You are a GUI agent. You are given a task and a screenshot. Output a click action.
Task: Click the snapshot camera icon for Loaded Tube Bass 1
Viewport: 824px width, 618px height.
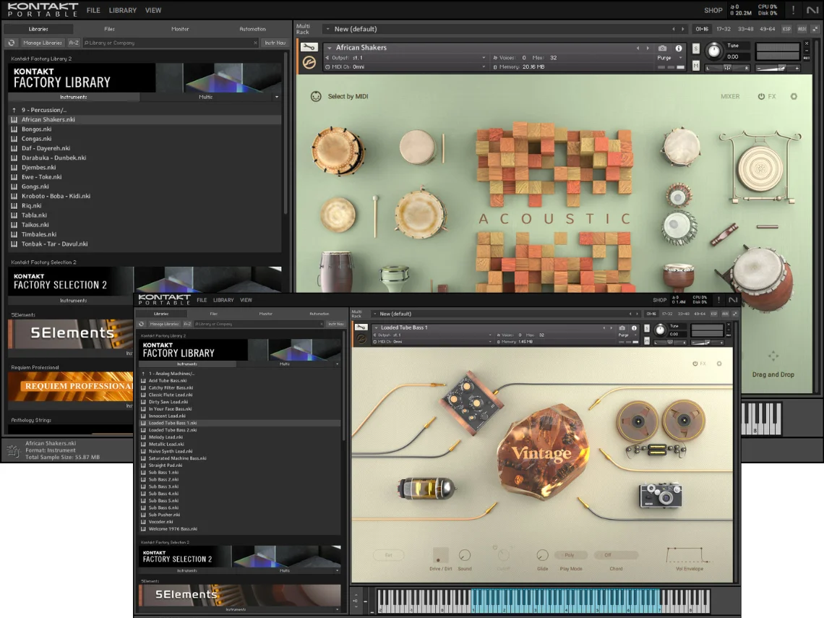622,327
